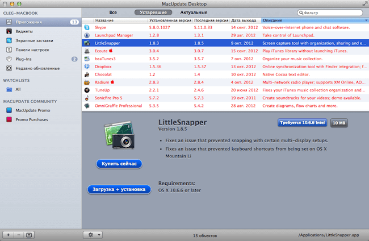
Task: Select the Dropbox row name
Action: pyautogui.click(x=103, y=67)
